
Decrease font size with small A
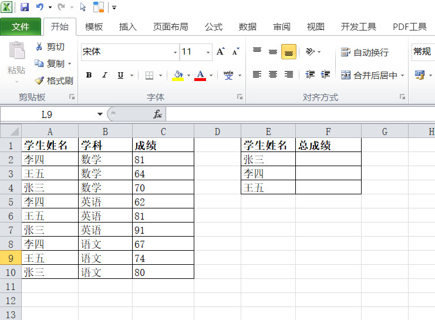tap(236, 52)
